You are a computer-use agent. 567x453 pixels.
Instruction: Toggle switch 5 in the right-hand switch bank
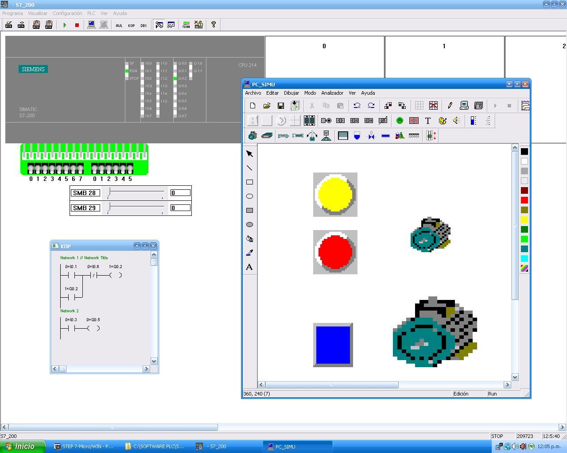(130, 169)
